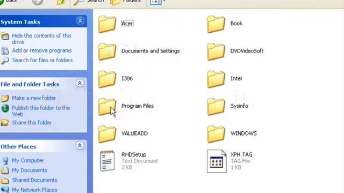Click the magnifier icon beside Search for files
Image resolution: width=344 pixels, height=193 pixels.
[x=5, y=61]
